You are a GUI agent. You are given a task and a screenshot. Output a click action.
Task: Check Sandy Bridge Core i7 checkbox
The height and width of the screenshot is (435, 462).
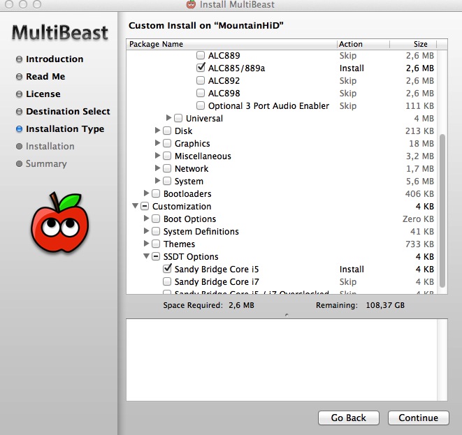tap(167, 281)
